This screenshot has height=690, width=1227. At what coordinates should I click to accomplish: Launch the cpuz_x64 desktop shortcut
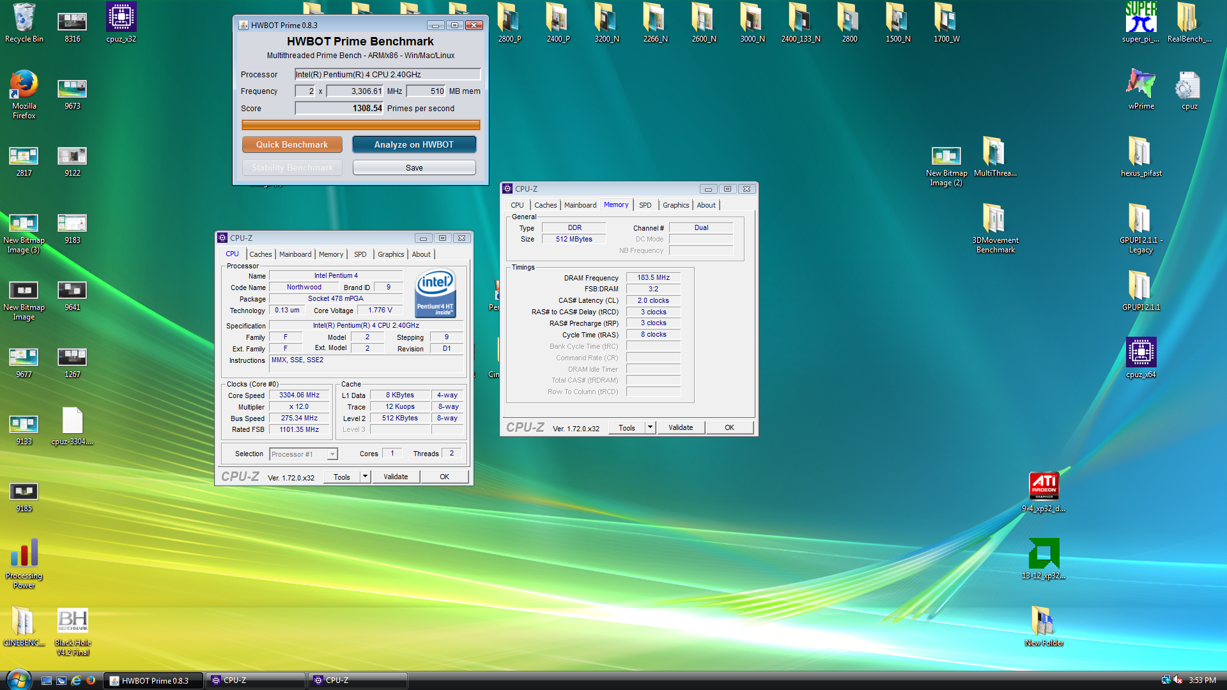click(1141, 358)
